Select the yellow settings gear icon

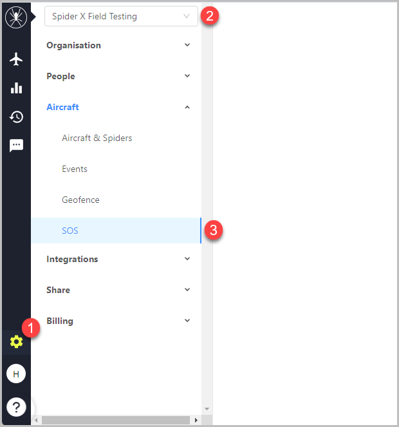pos(16,342)
